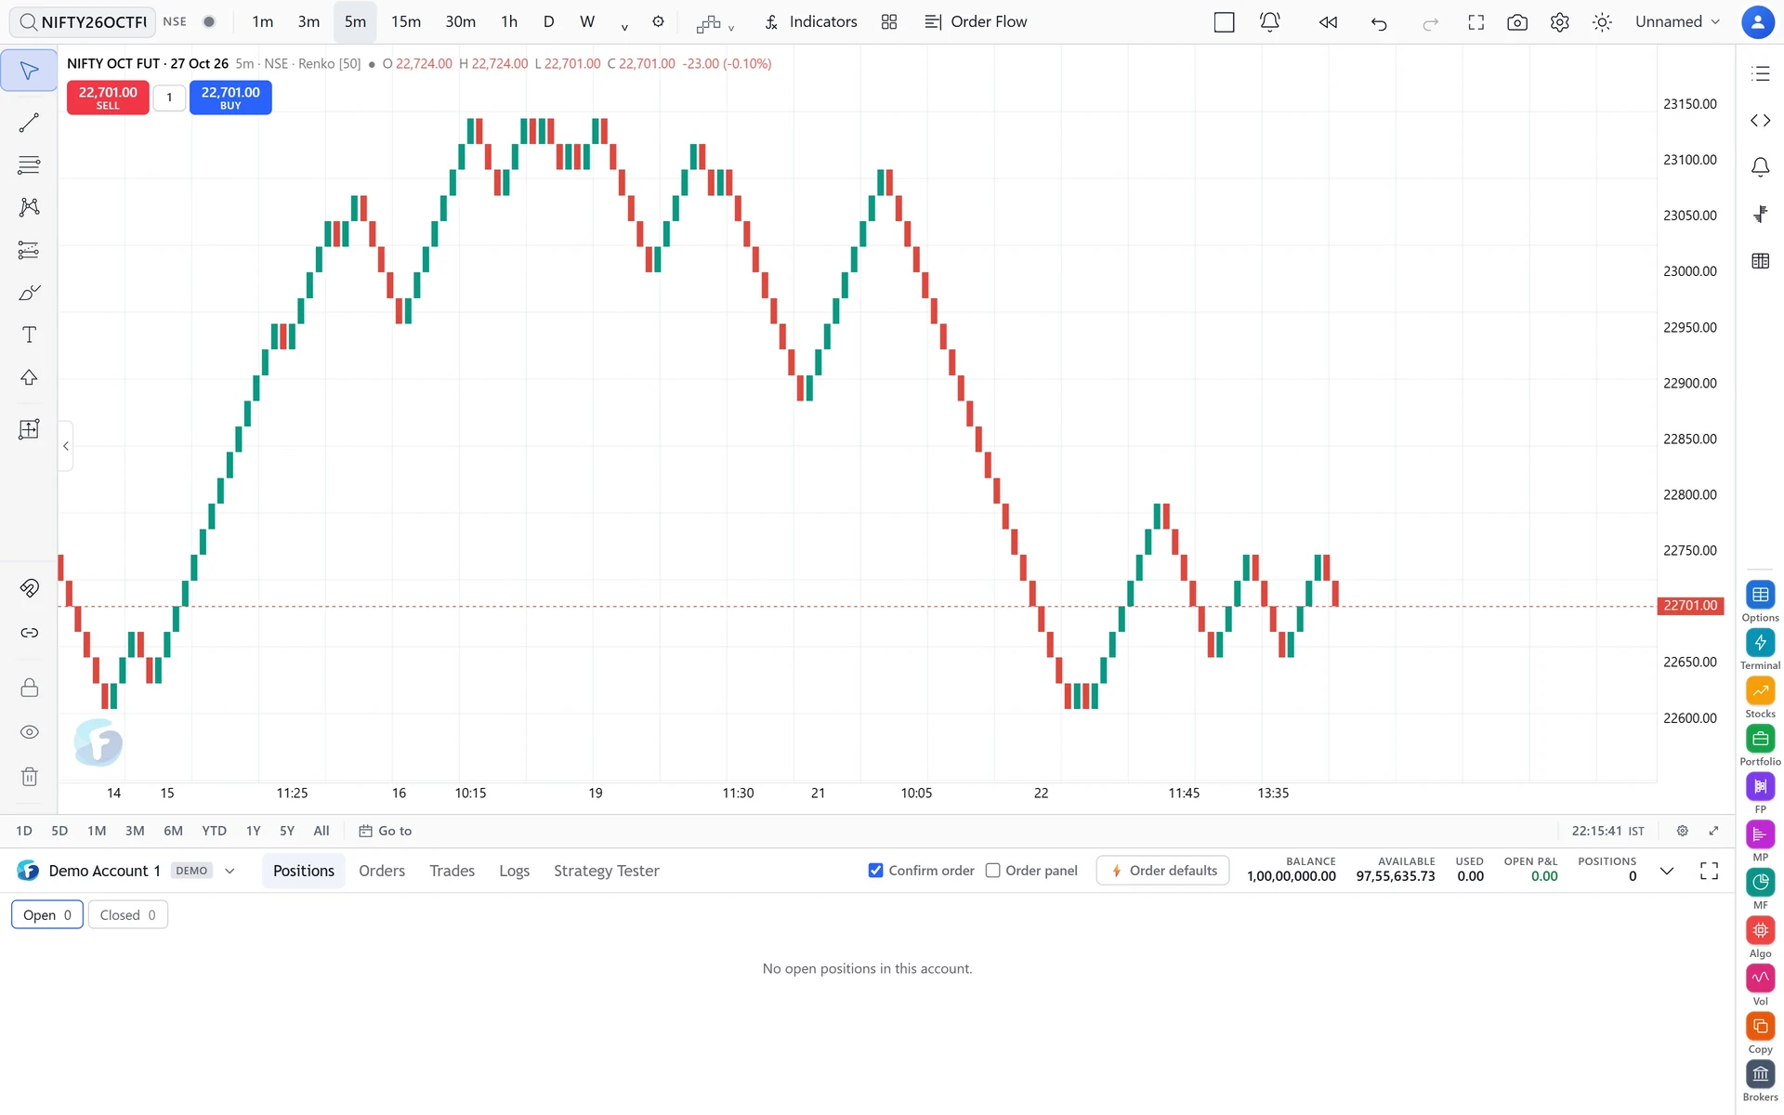The image size is (1784, 1115).
Task: Open the watchlist panel
Action: click(1760, 73)
